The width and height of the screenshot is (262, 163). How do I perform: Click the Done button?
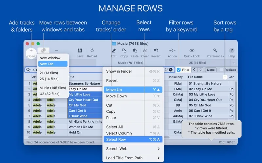(211, 70)
